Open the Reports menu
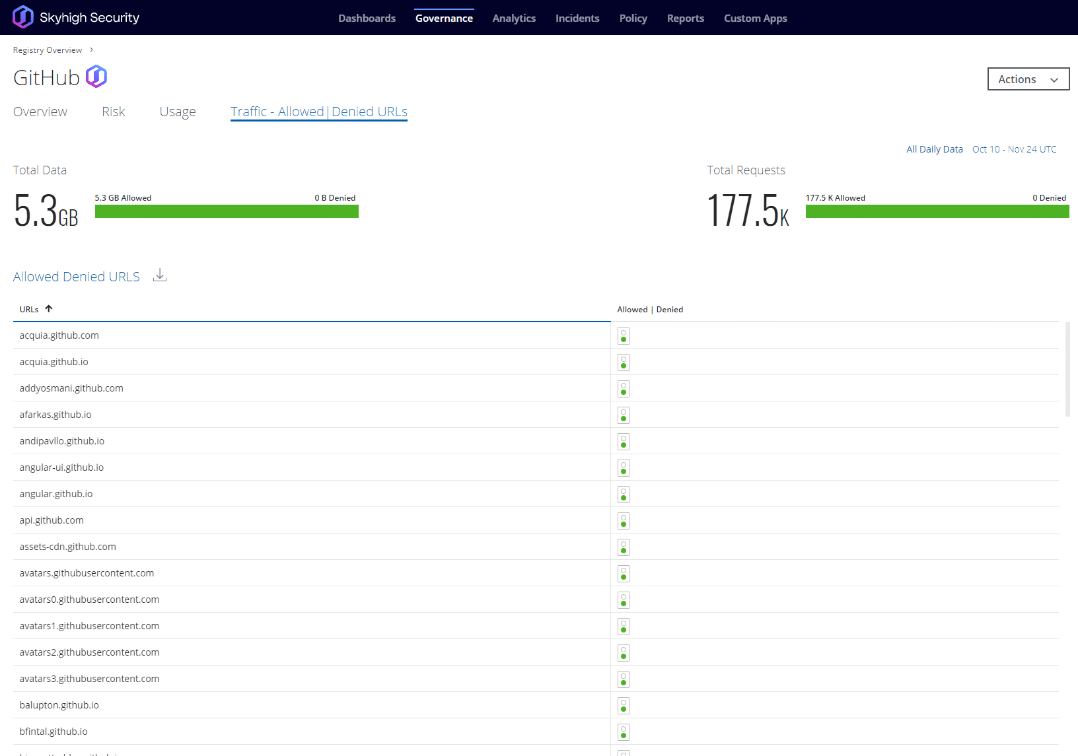1078x756 pixels. pos(685,18)
